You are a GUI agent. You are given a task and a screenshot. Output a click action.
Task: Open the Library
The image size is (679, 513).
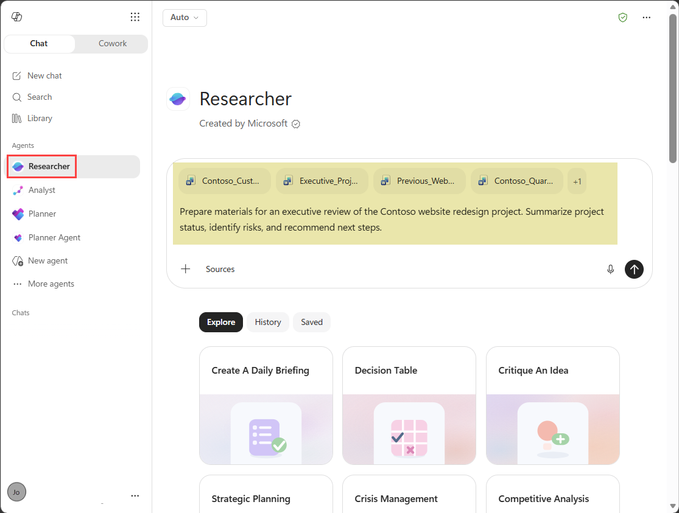tap(32, 118)
